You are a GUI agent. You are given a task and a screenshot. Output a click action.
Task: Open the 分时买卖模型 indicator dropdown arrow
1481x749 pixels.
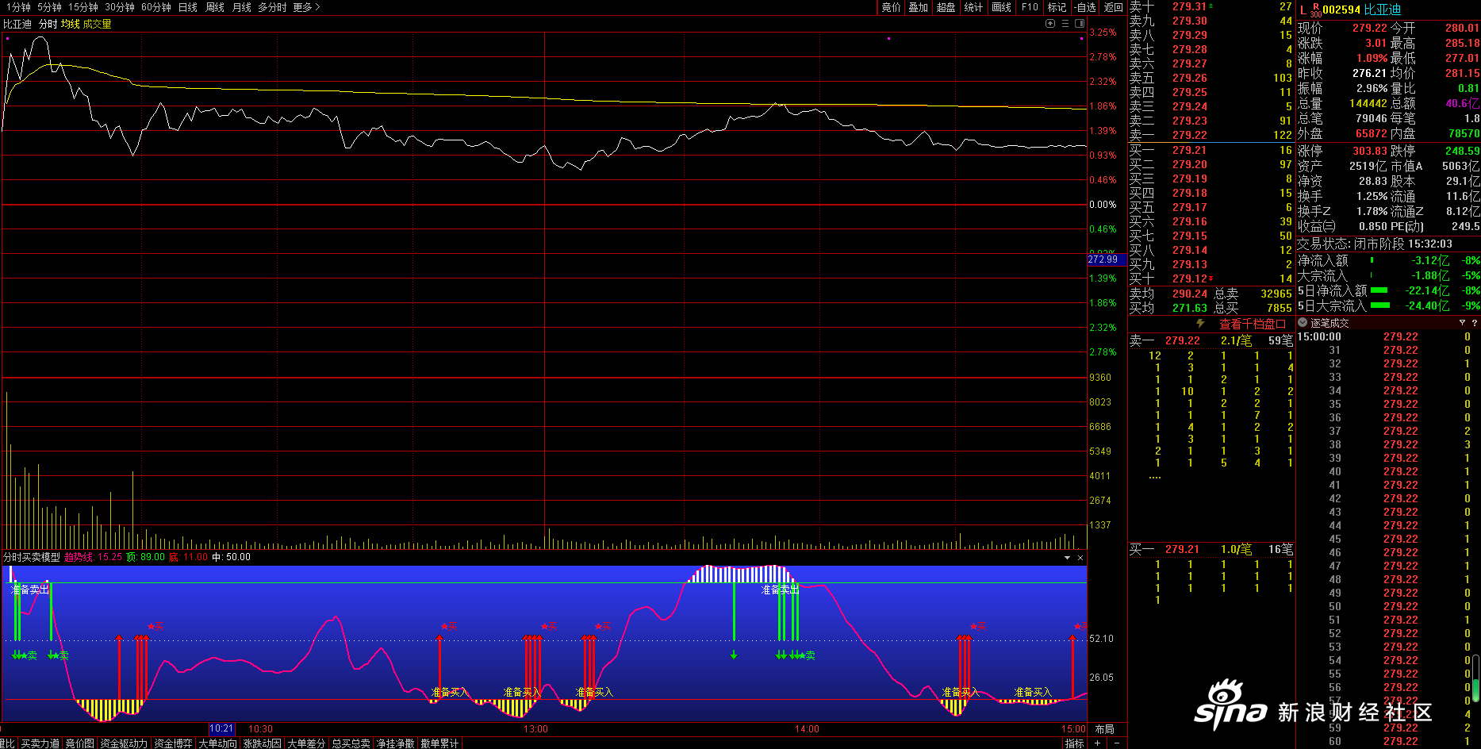[x=1068, y=558]
